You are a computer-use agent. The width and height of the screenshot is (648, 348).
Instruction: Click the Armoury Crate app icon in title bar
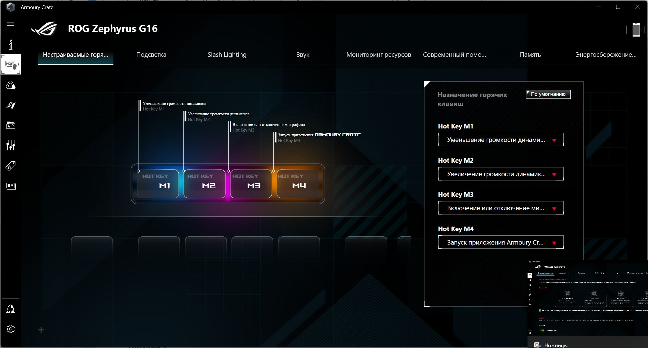(x=11, y=7)
